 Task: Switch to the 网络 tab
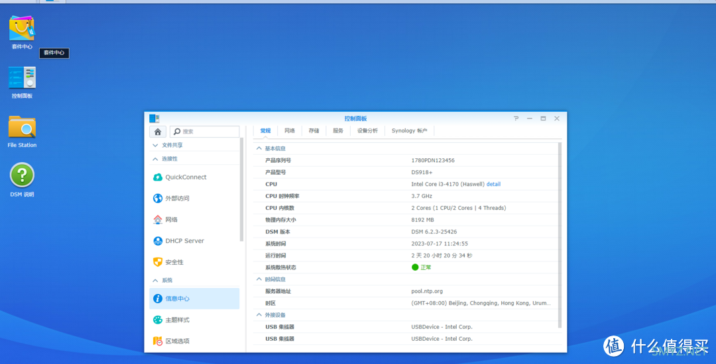coord(290,131)
